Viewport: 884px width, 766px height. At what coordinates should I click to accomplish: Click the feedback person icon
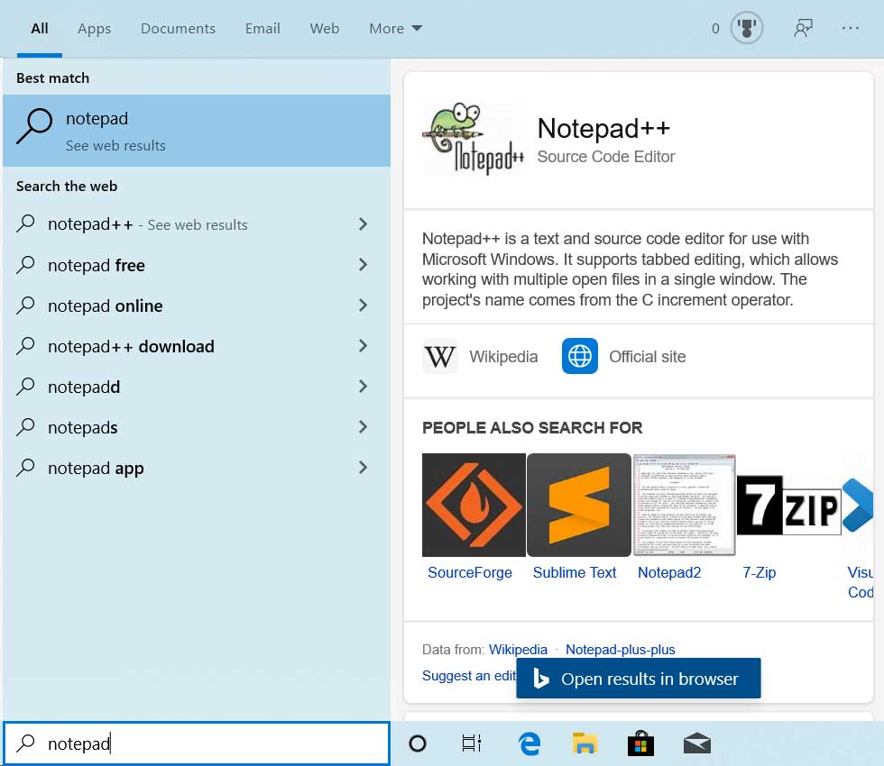tap(803, 28)
